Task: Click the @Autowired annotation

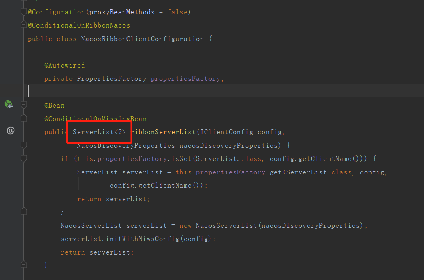Action: coord(64,65)
